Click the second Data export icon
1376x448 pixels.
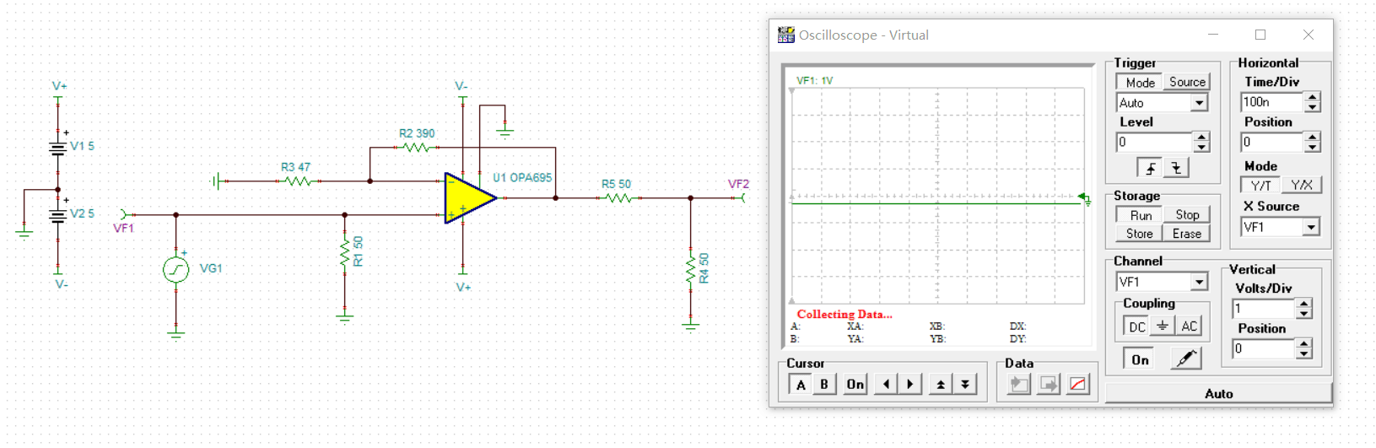(x=1049, y=384)
